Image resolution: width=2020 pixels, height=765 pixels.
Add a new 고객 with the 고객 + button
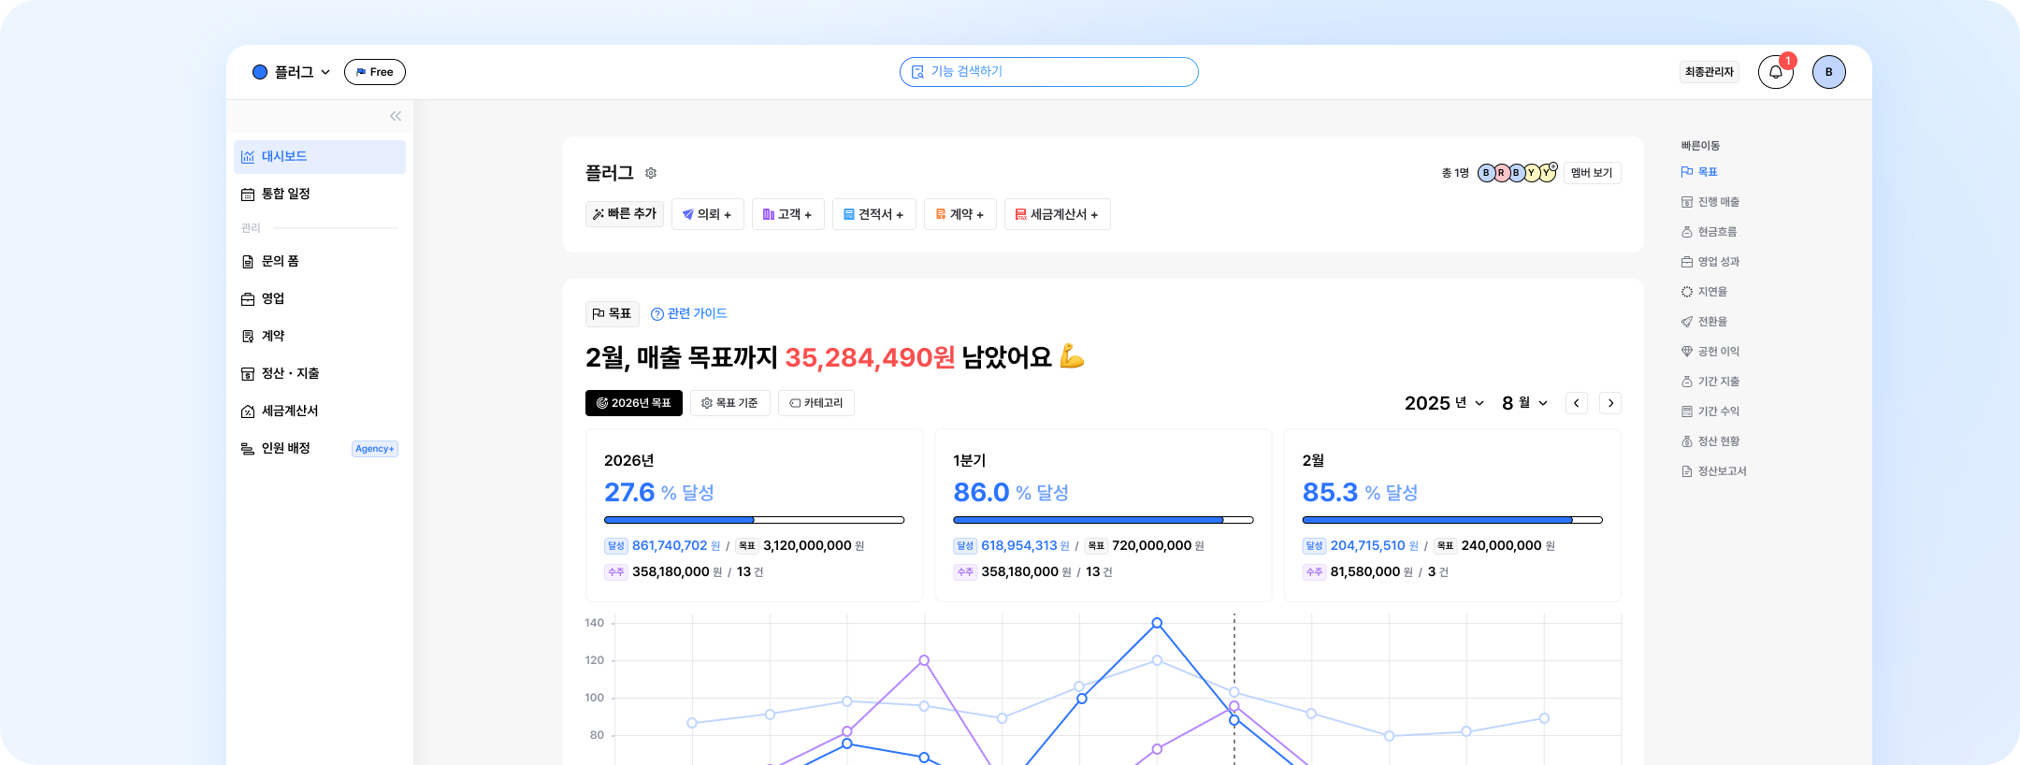point(788,214)
